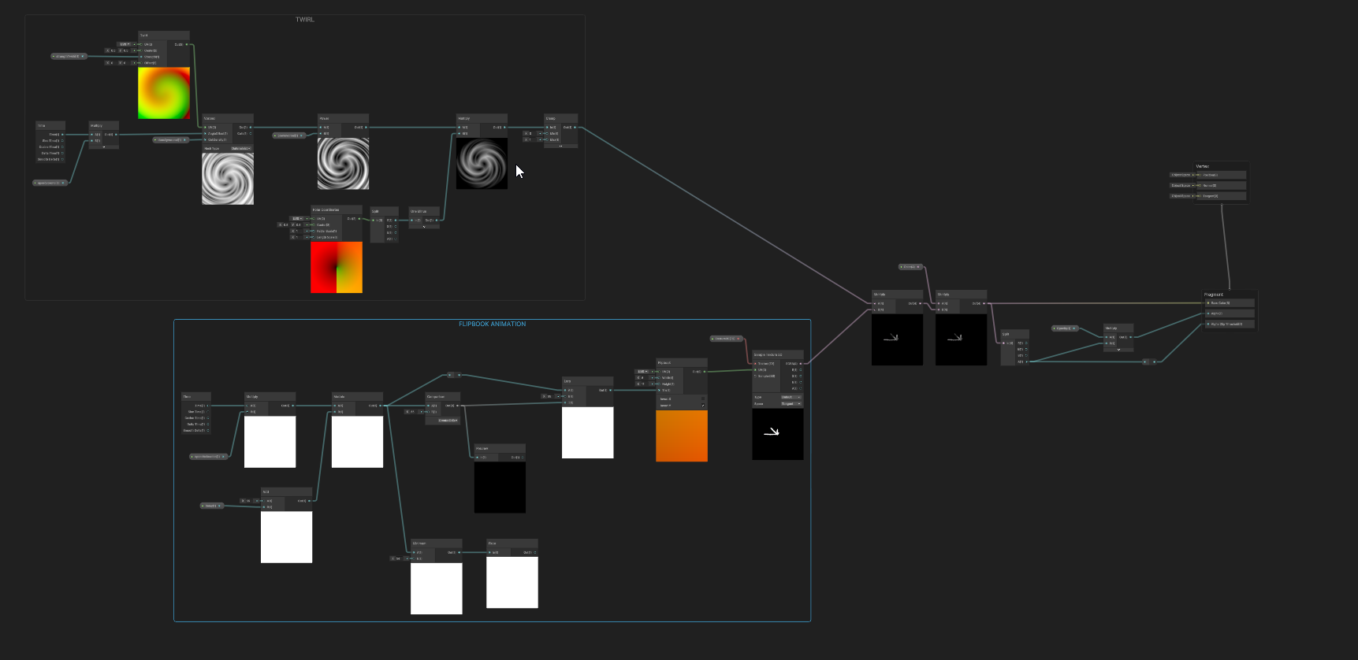The height and width of the screenshot is (660, 1358).
Task: Expand the Multiply node chevron beside Opacity
Action: [x=1118, y=349]
